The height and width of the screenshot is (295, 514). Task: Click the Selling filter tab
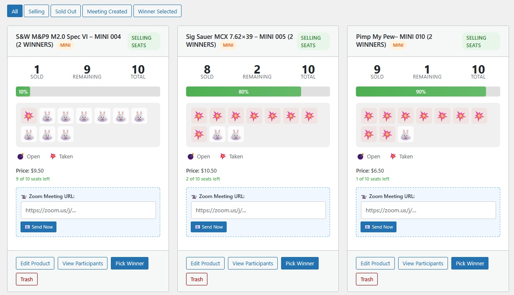(36, 11)
